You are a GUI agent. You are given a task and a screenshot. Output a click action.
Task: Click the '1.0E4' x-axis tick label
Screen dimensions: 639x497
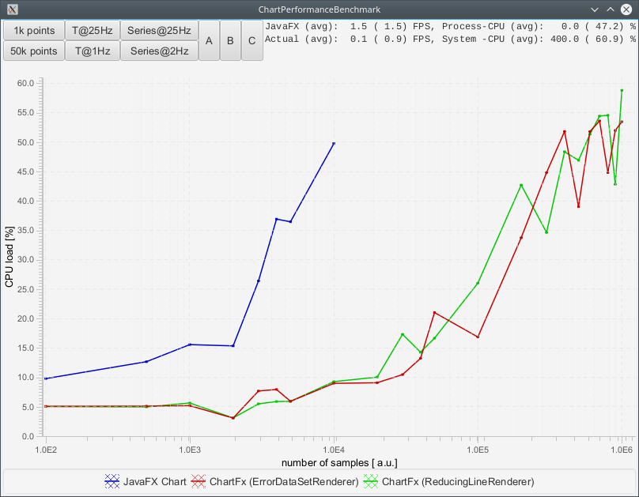coord(335,450)
